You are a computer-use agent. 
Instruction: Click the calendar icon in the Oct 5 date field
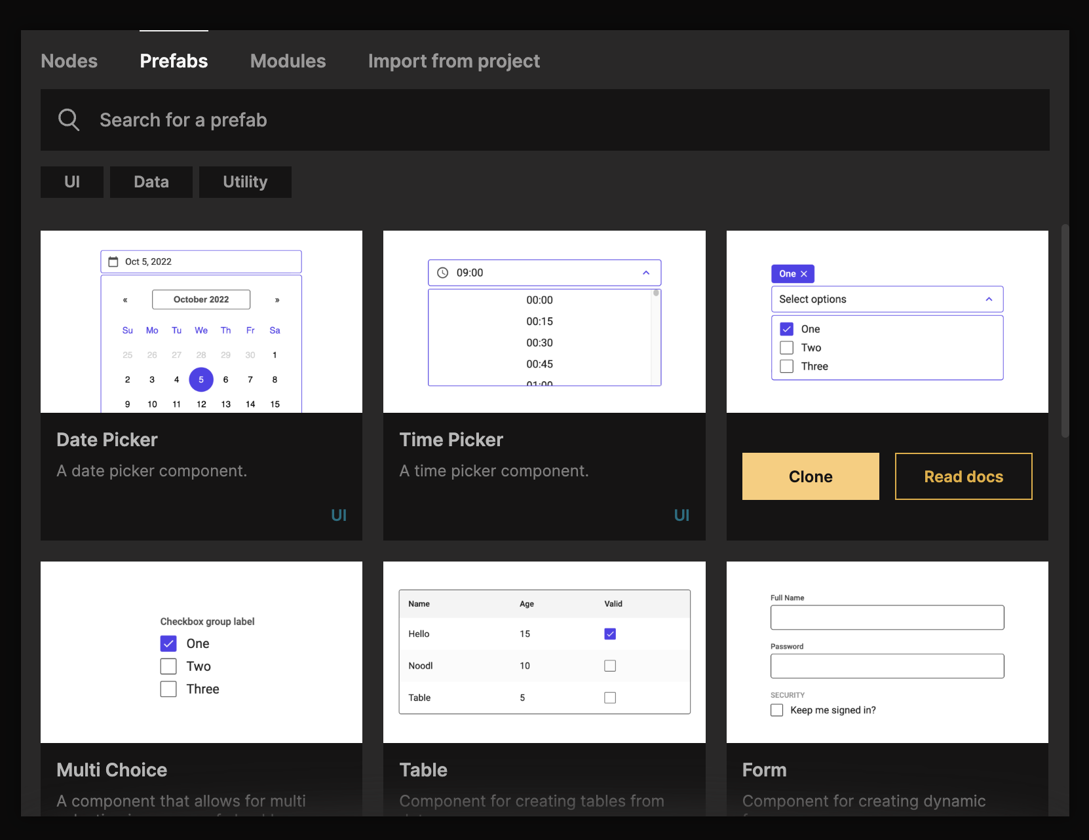click(x=113, y=261)
